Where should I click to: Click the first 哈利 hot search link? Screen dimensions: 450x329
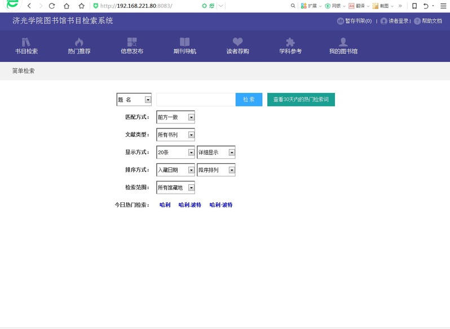(165, 205)
